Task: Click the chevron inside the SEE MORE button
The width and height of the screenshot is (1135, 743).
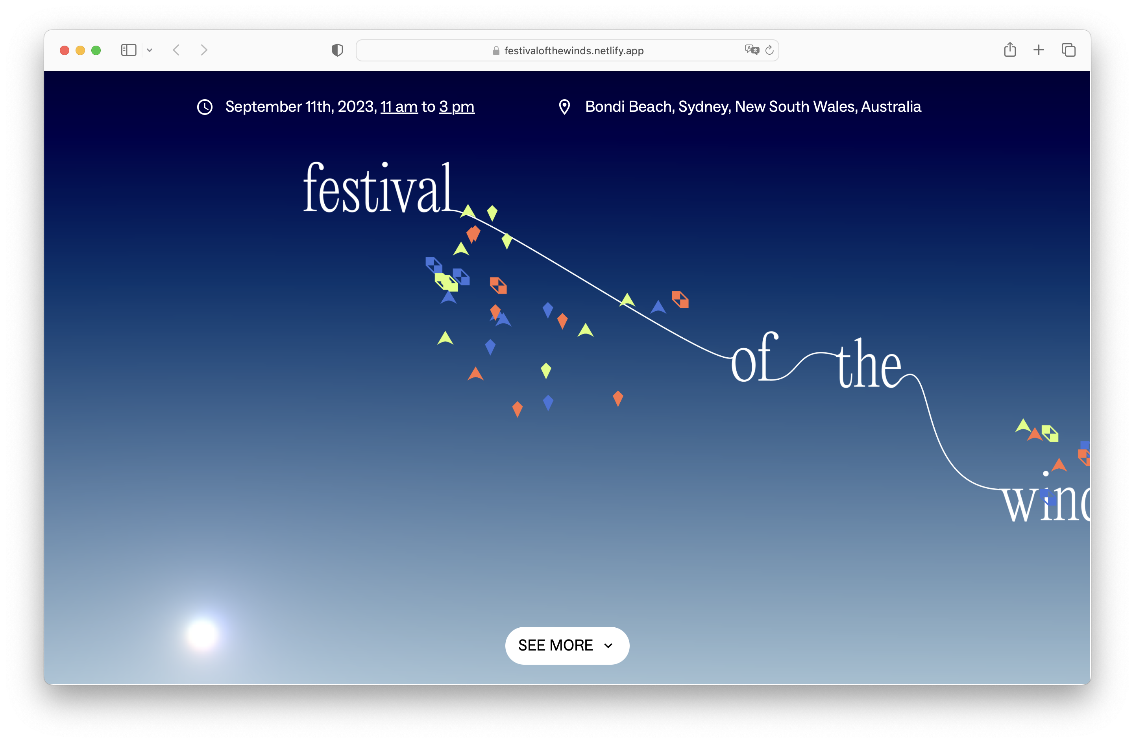Action: 608,646
